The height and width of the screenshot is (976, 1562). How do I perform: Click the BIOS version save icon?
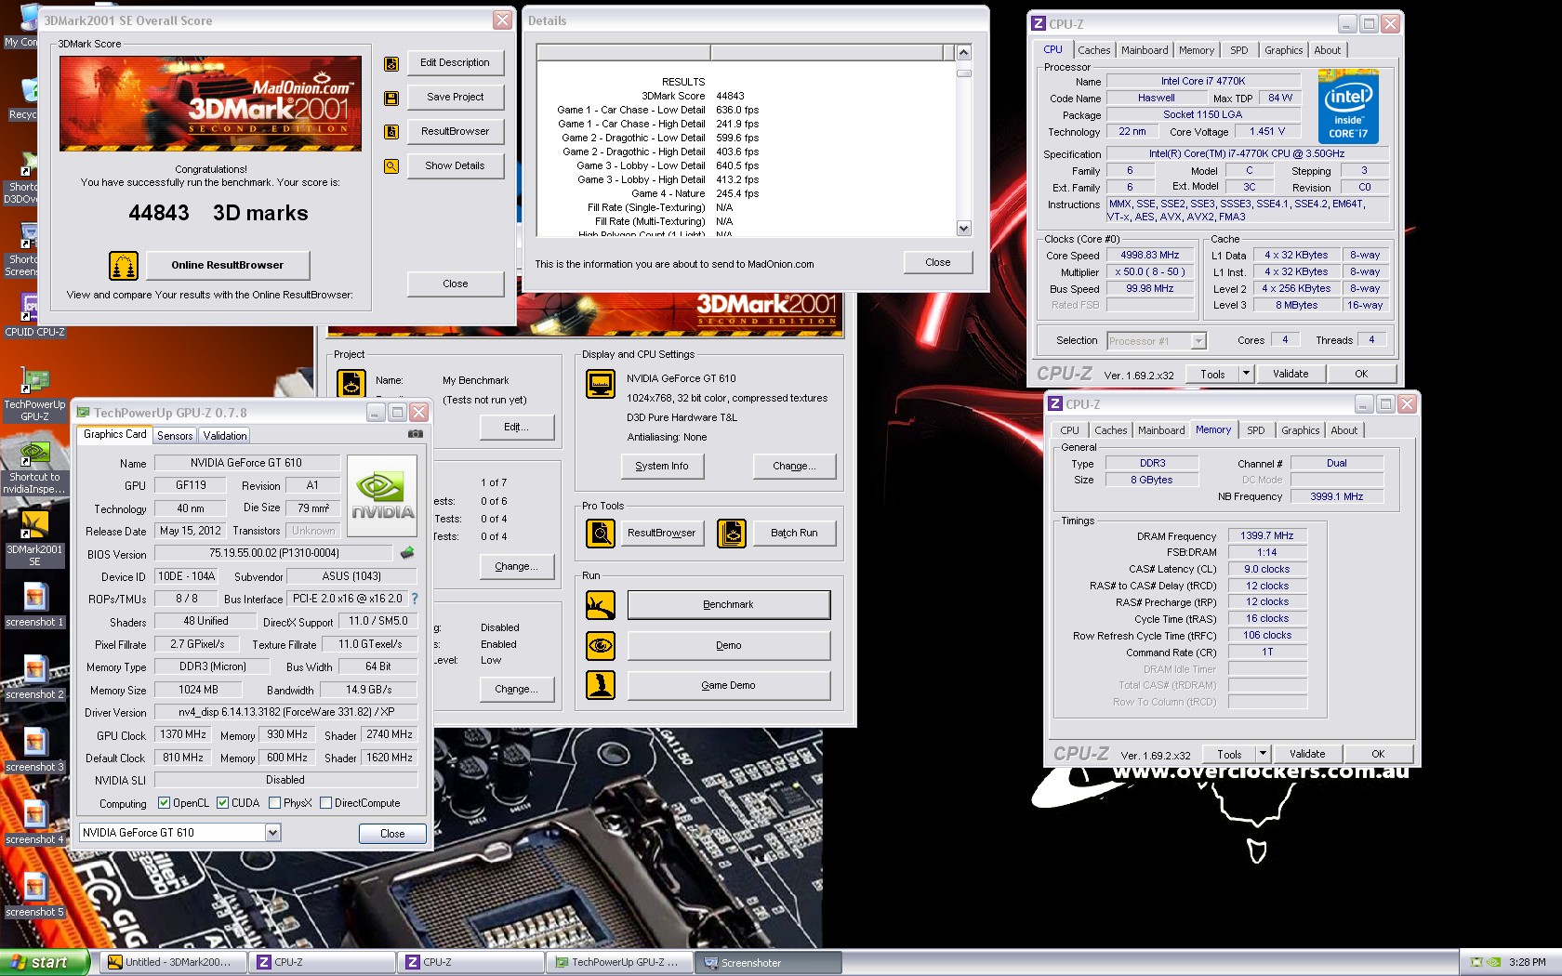pyautogui.click(x=407, y=553)
